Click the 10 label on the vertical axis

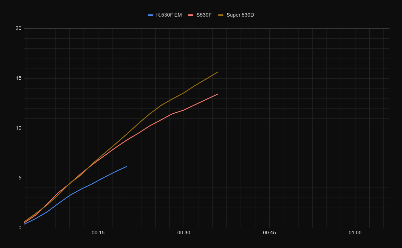[x=18, y=128]
